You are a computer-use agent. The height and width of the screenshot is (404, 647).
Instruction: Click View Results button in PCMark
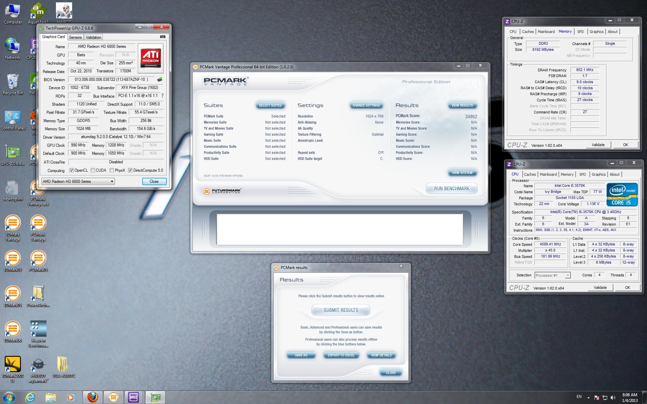[462, 105]
